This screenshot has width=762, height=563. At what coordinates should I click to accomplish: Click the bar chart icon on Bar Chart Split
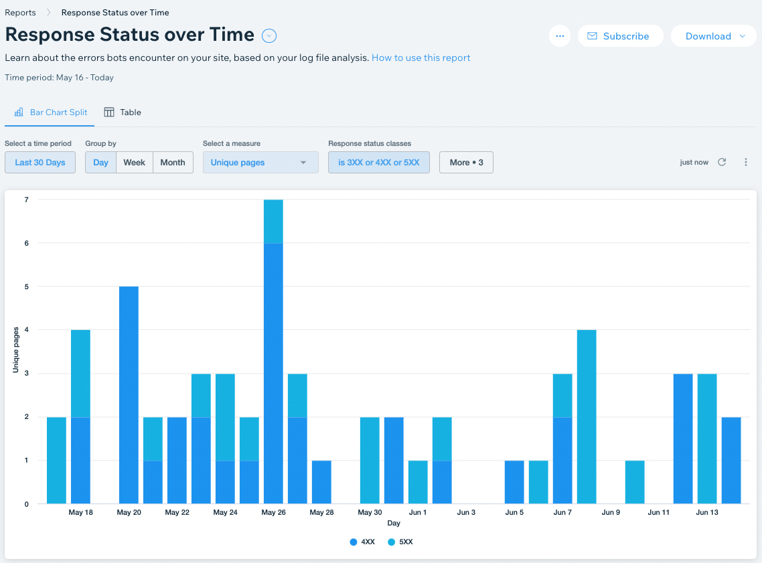pyautogui.click(x=19, y=112)
